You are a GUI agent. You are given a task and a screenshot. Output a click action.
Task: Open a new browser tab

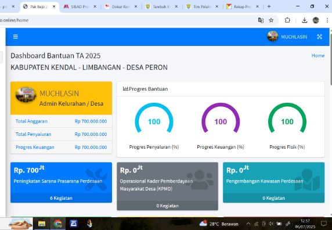(269, 6)
